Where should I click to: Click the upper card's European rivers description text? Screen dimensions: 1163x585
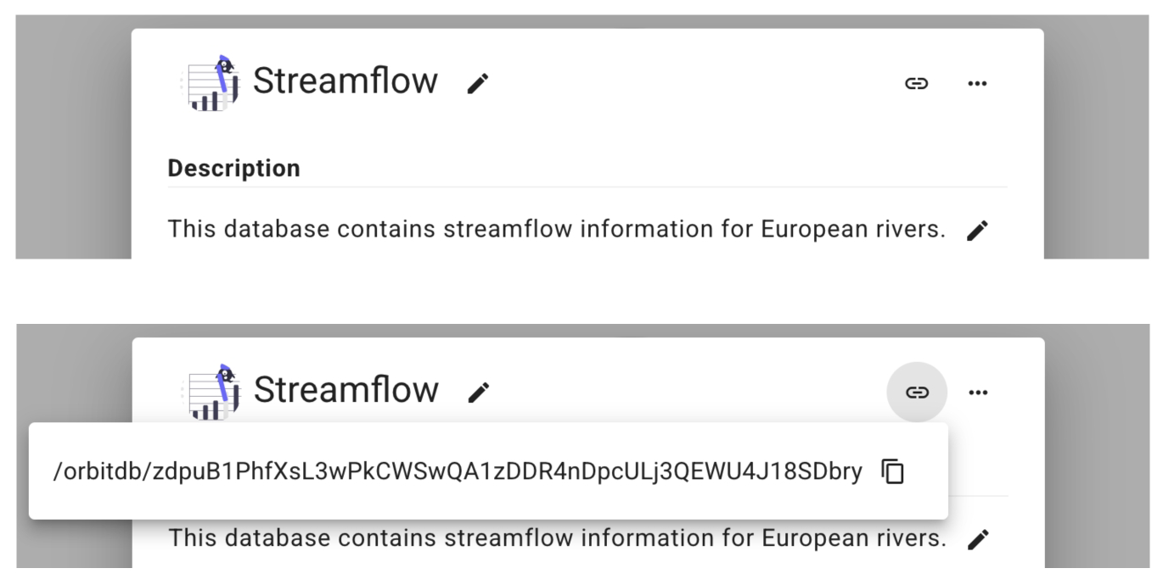(556, 229)
